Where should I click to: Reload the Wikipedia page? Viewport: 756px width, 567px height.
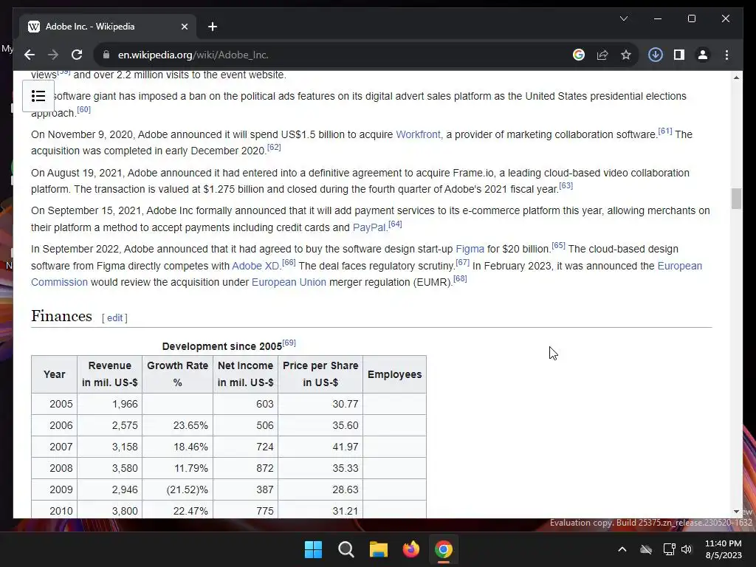tap(77, 55)
